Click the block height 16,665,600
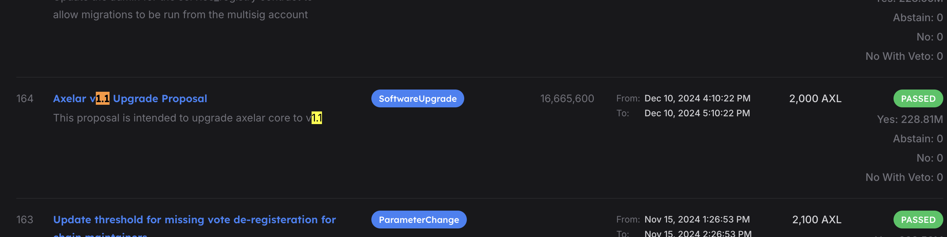The width and height of the screenshot is (947, 237). click(x=567, y=98)
